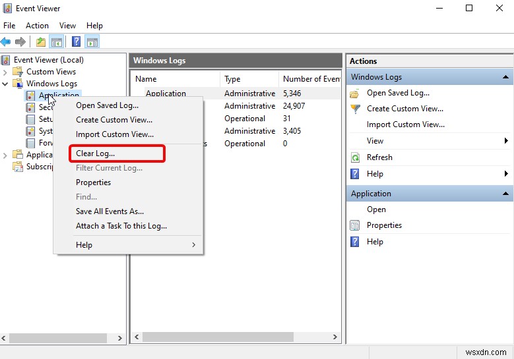Click the Forwarded Events log icon in tree
The height and width of the screenshot is (359, 514).
(x=30, y=143)
